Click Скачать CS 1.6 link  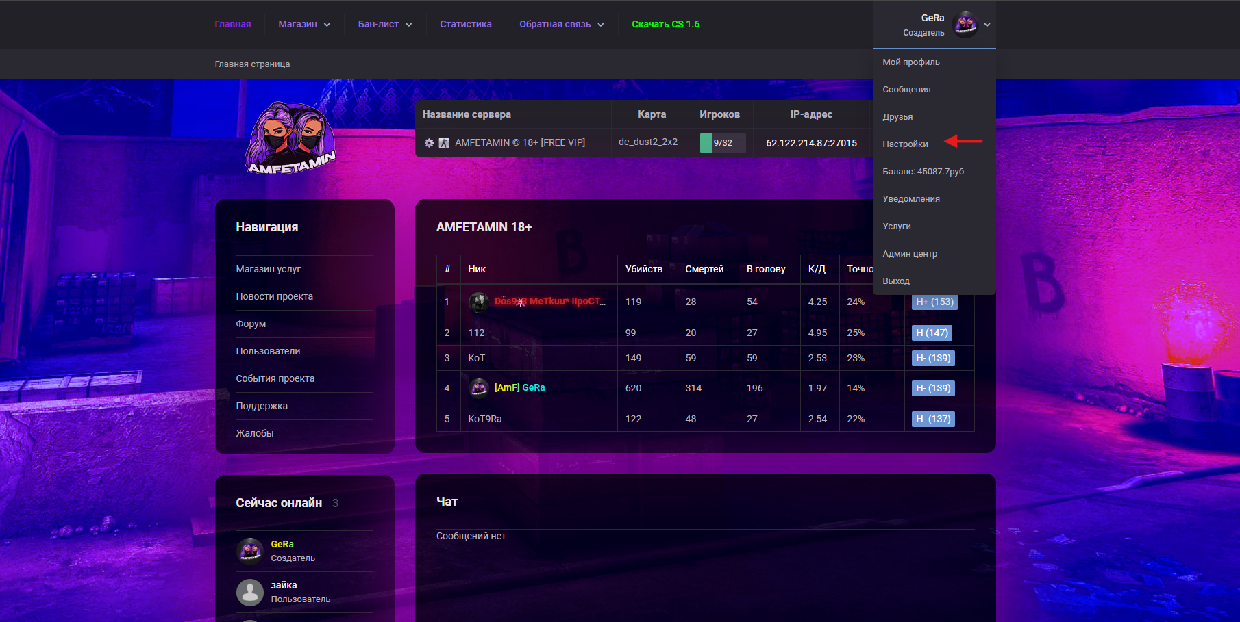666,24
